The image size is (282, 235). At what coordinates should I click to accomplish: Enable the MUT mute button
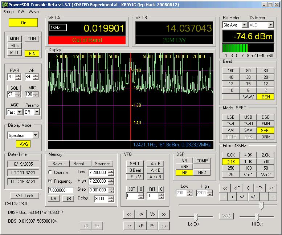pos(15,53)
